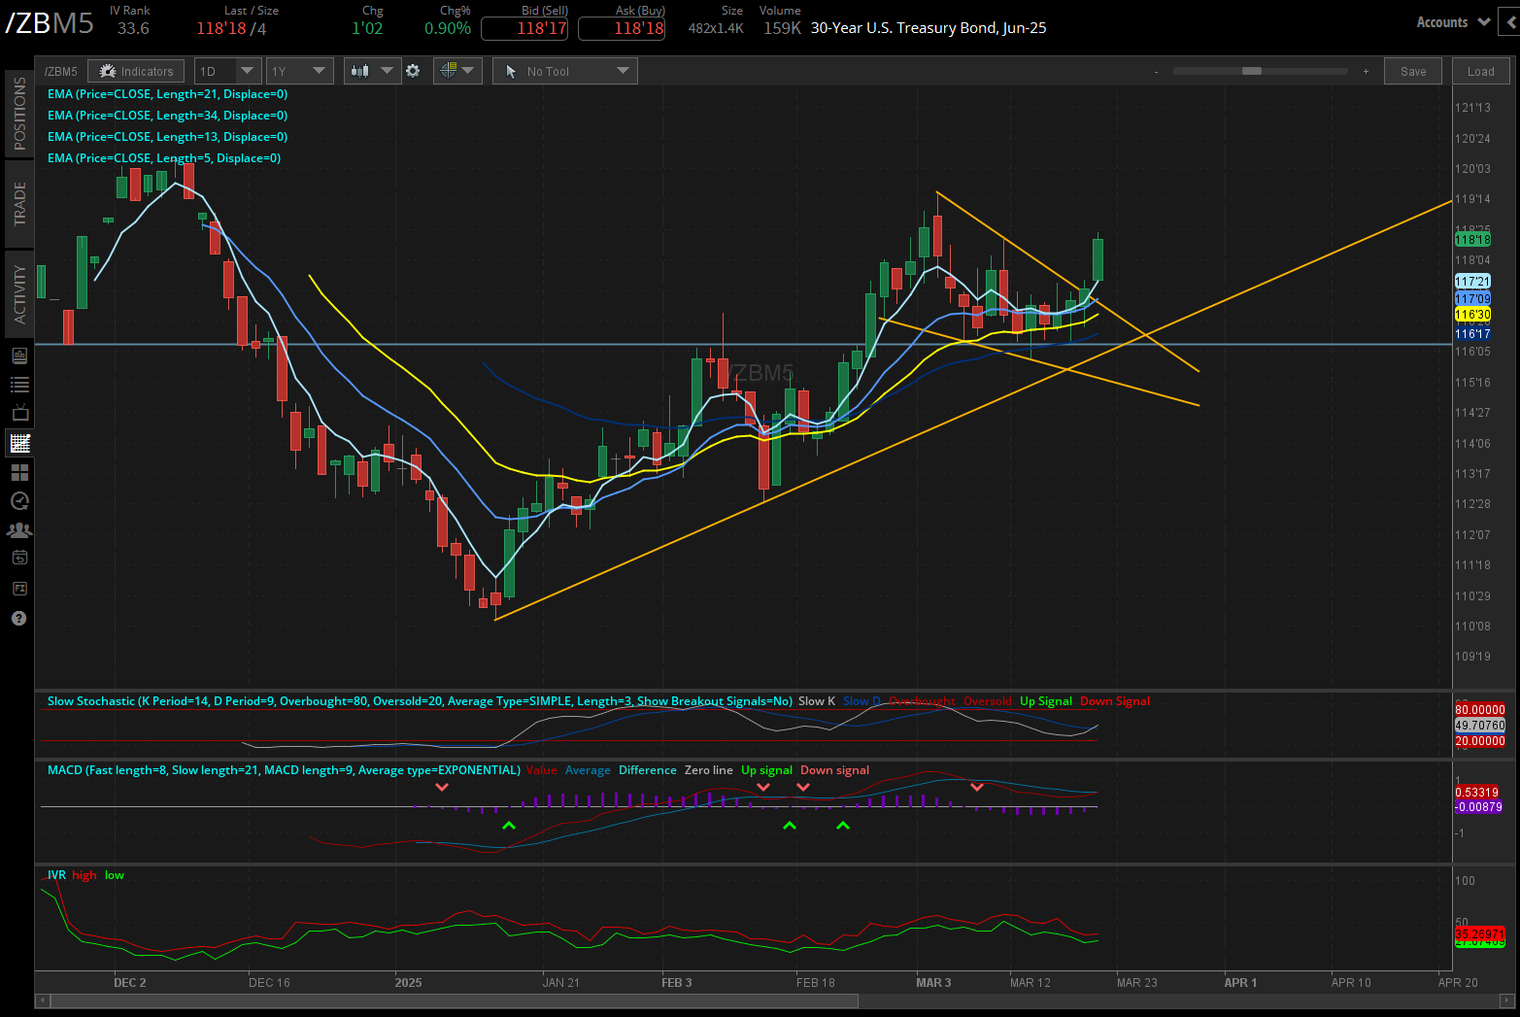Click the Load button

click(x=1479, y=70)
